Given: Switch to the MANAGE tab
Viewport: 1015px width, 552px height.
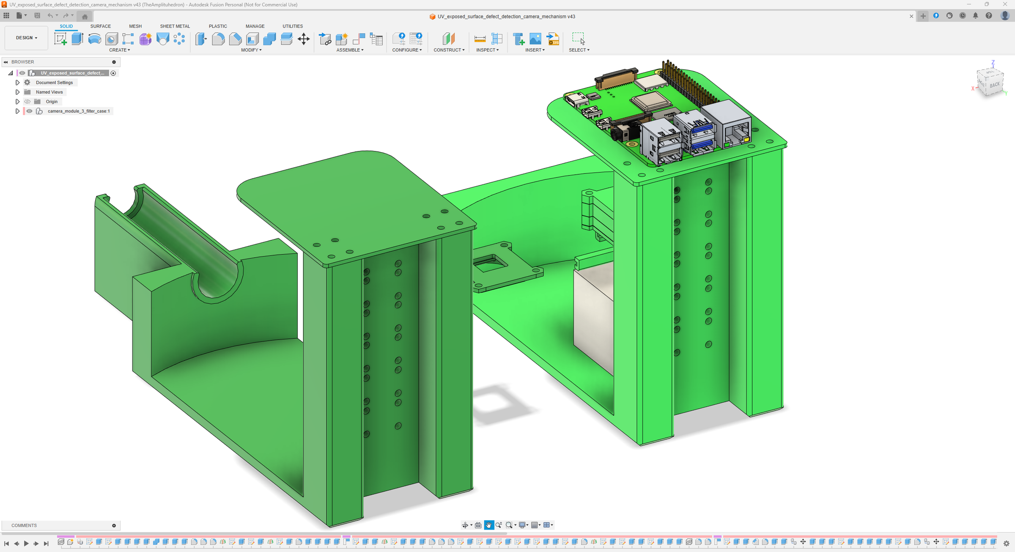Looking at the screenshot, I should coord(255,26).
